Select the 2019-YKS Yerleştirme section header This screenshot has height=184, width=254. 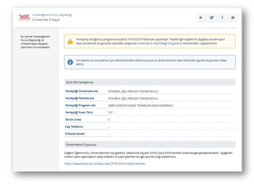point(79,83)
